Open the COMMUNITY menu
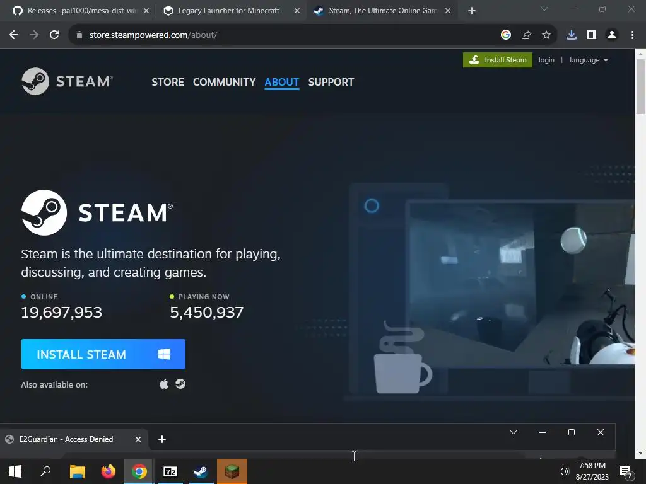The image size is (646, 484). pyautogui.click(x=224, y=82)
